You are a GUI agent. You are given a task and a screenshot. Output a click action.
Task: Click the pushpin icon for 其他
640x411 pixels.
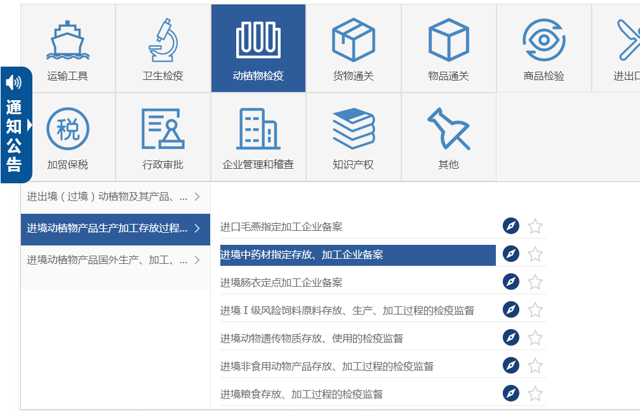pyautogui.click(x=448, y=129)
